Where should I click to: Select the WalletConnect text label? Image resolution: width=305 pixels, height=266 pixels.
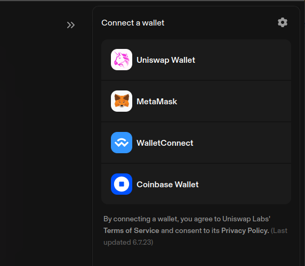click(x=165, y=143)
